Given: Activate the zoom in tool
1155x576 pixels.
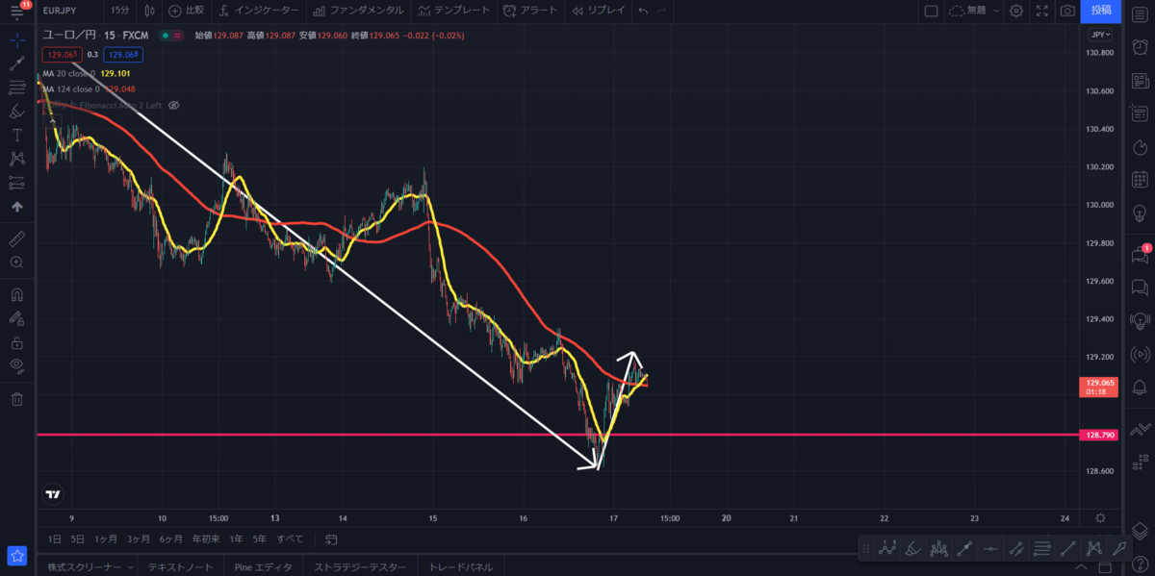Looking at the screenshot, I should 16,262.
